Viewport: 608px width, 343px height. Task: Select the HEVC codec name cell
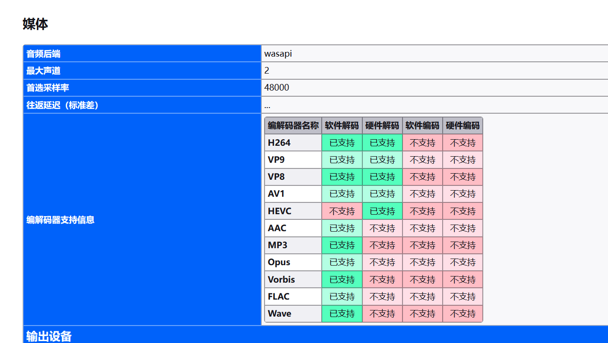click(x=293, y=211)
